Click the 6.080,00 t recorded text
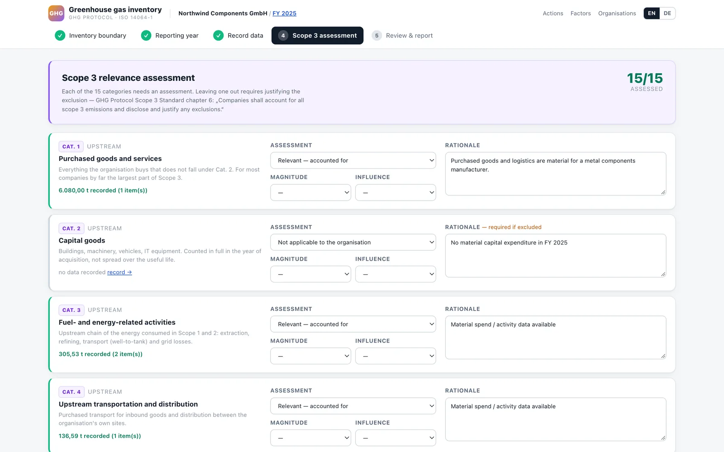 coord(103,190)
